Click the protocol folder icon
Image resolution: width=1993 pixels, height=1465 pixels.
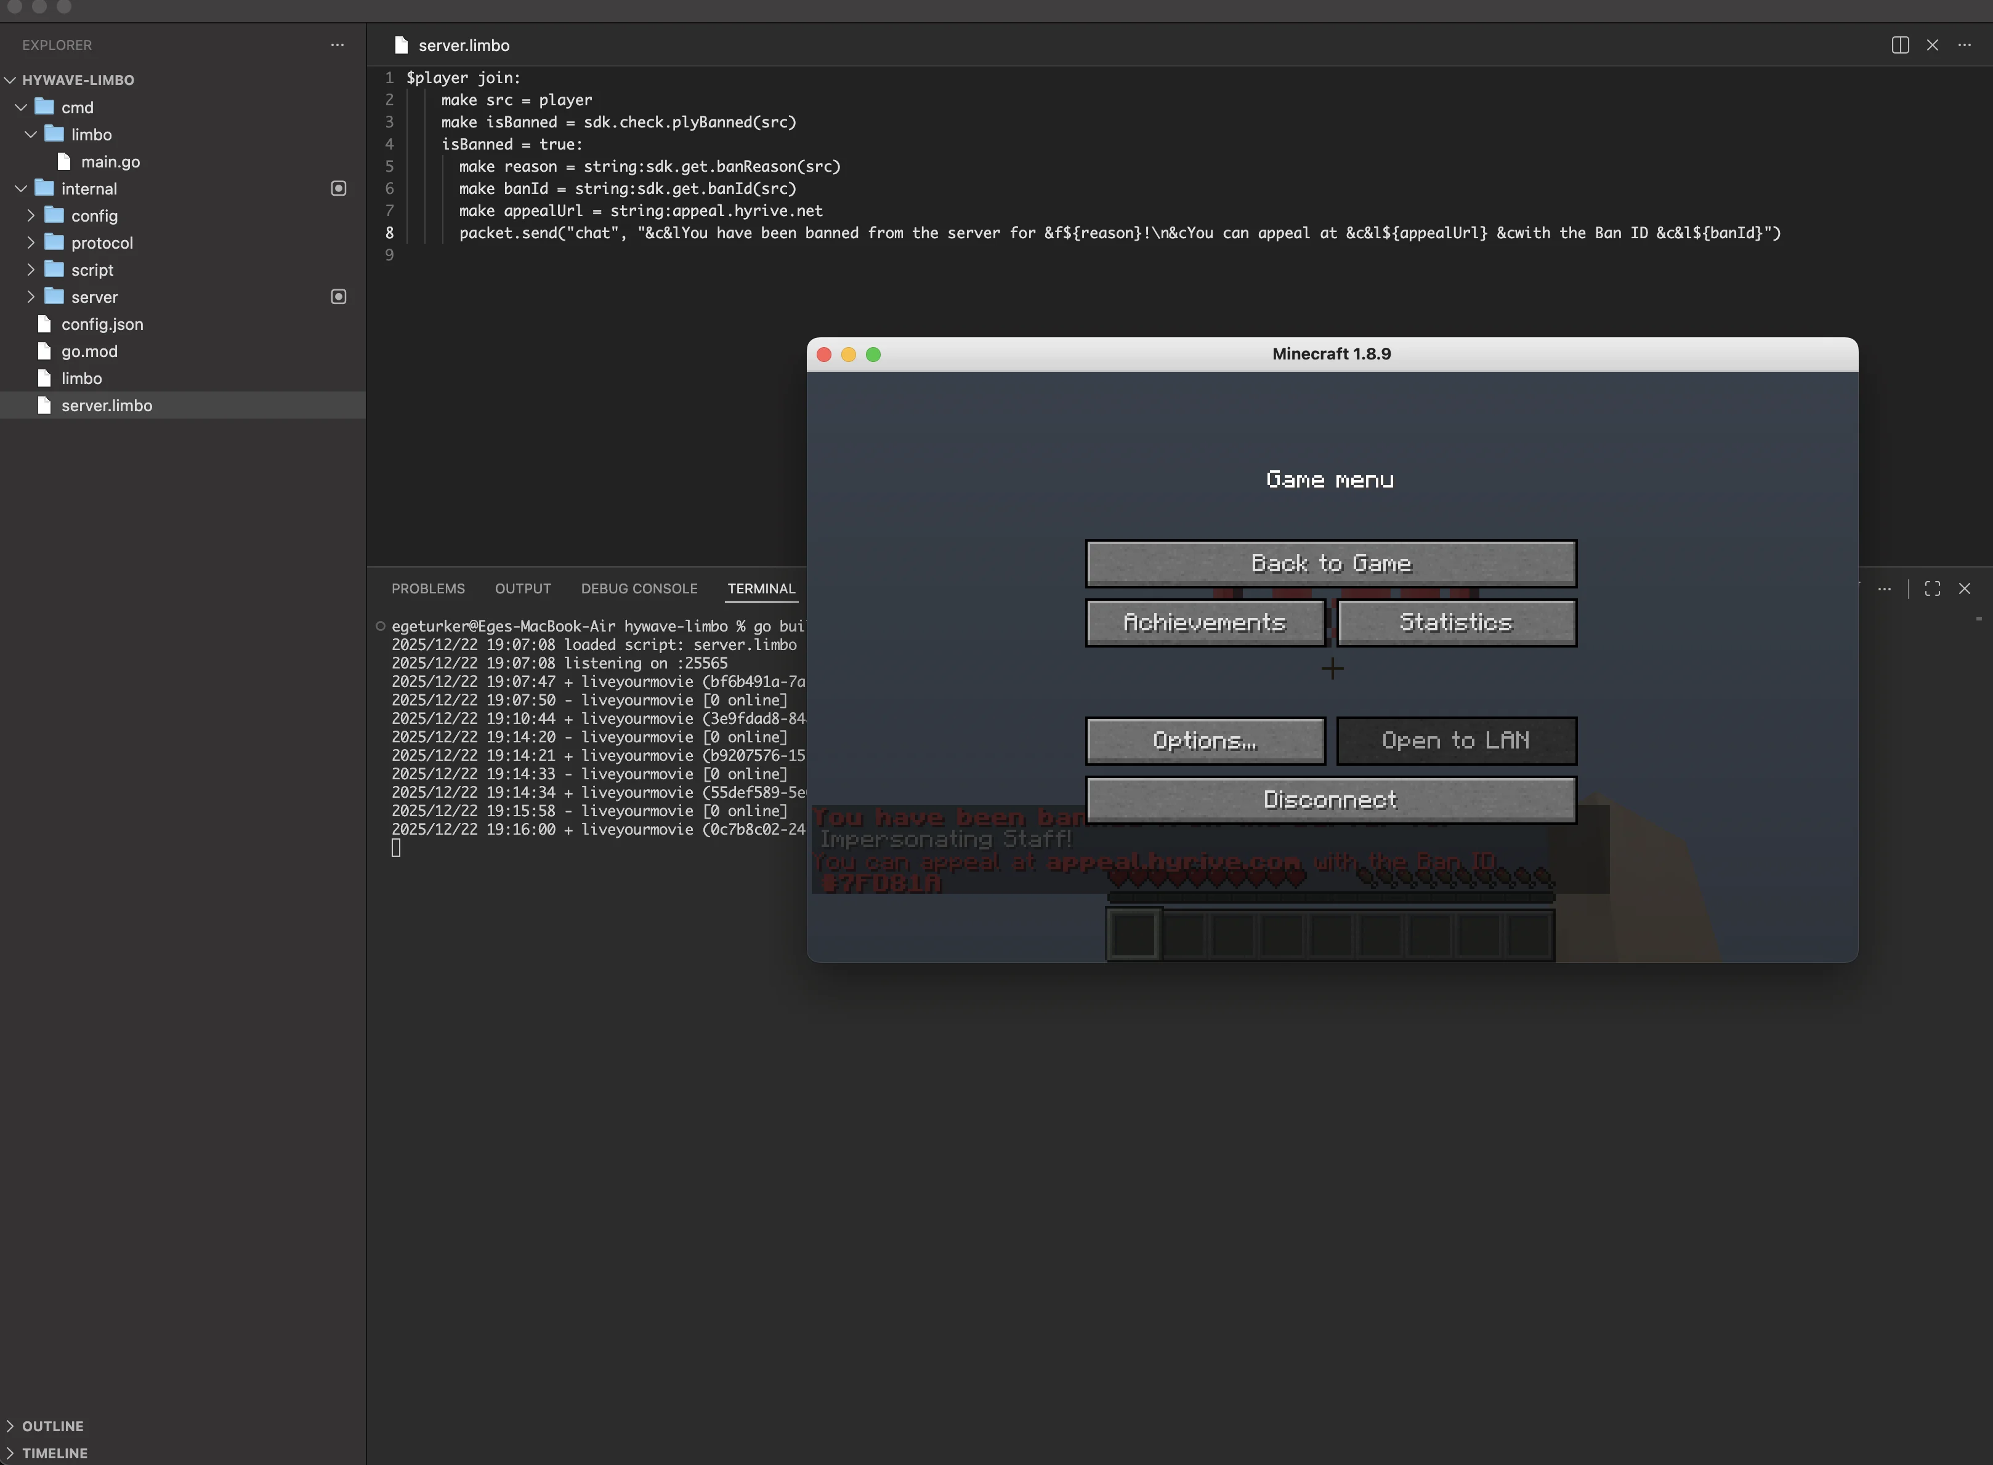(54, 242)
